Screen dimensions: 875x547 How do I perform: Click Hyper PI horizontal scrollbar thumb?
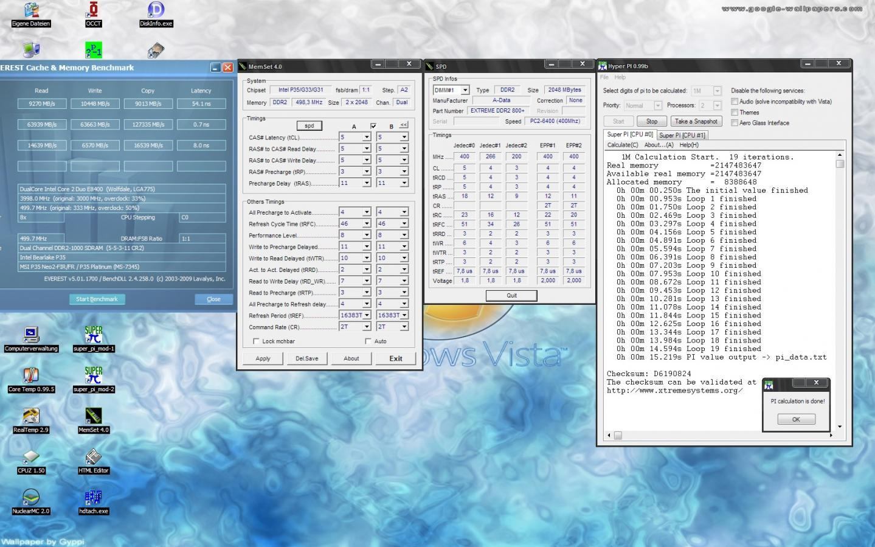[618, 435]
